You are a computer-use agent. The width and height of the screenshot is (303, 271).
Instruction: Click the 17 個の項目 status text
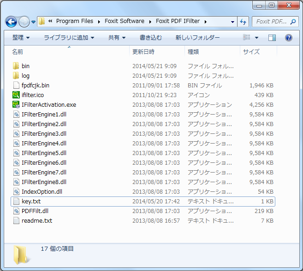point(57,248)
